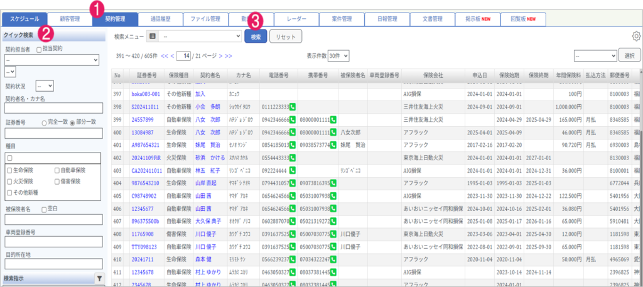Check the 生命保険 category checkbox
Viewport: 643px width, 287px height.
pyautogui.click(x=10, y=170)
